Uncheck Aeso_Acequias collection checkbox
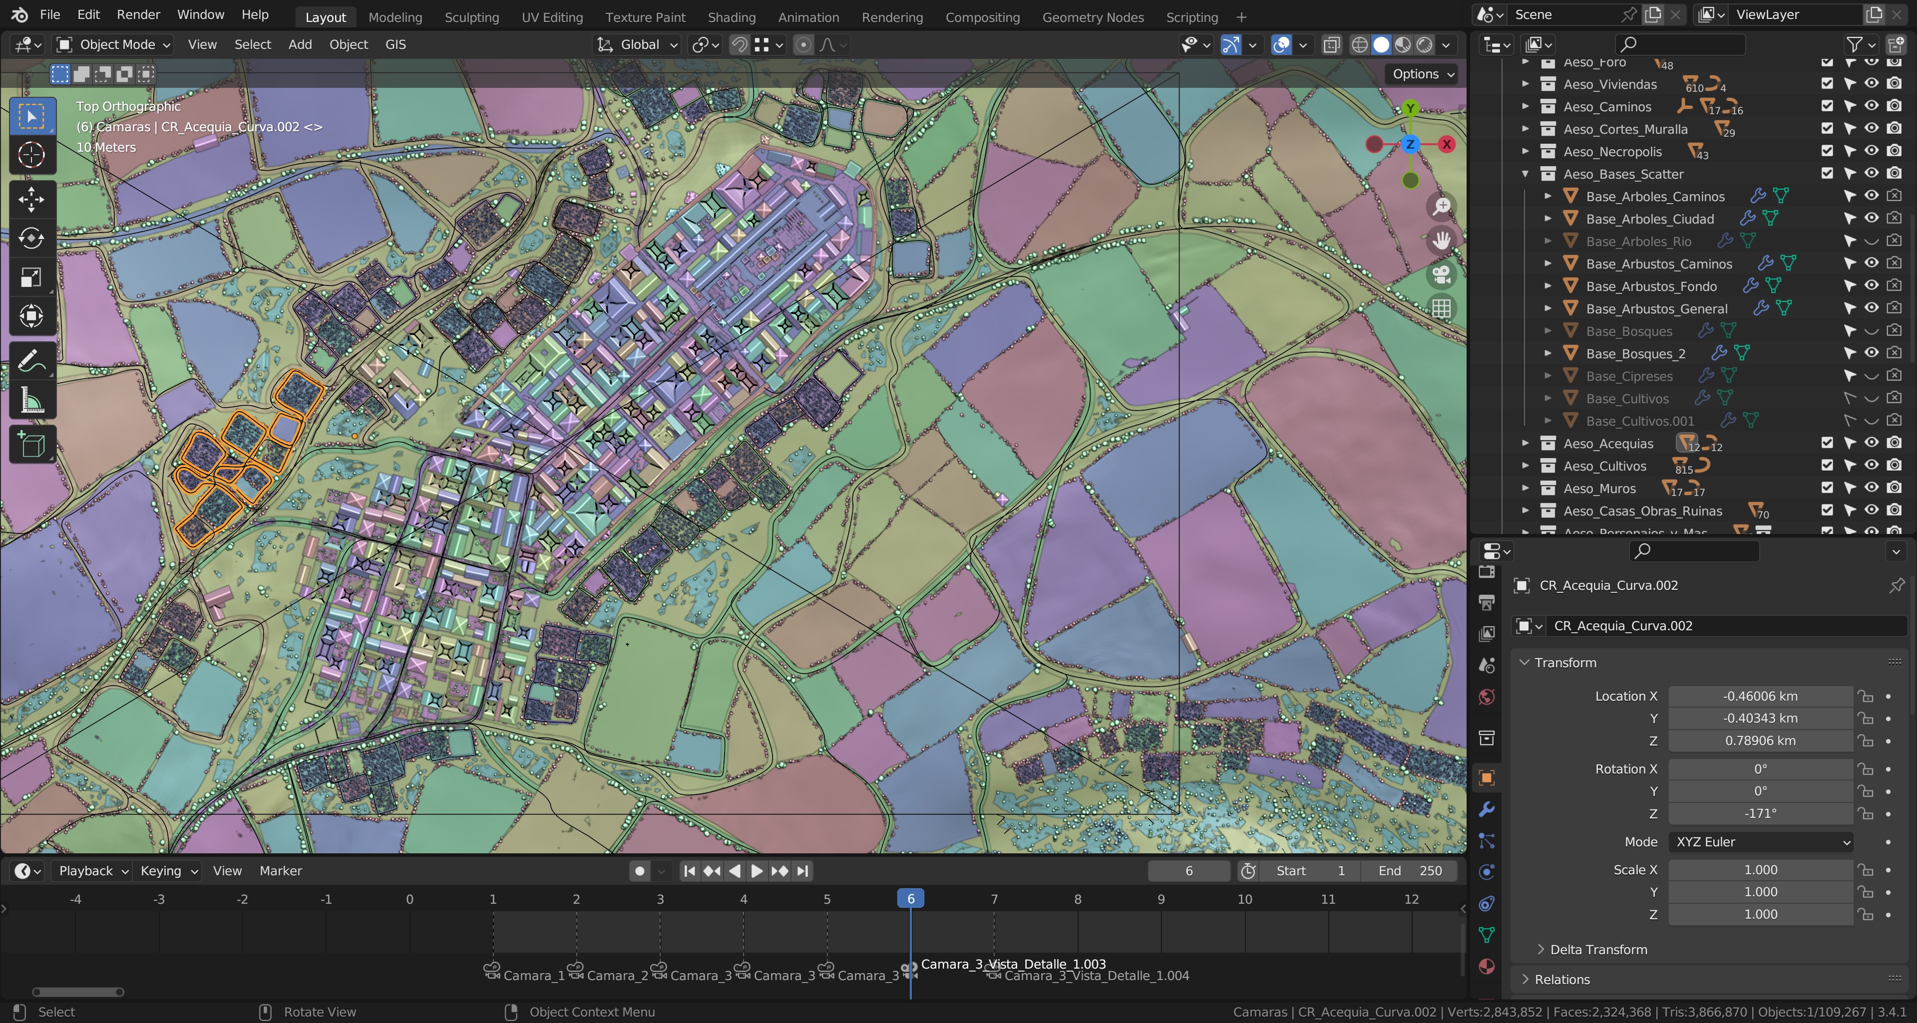This screenshot has height=1023, width=1917. point(1827,443)
